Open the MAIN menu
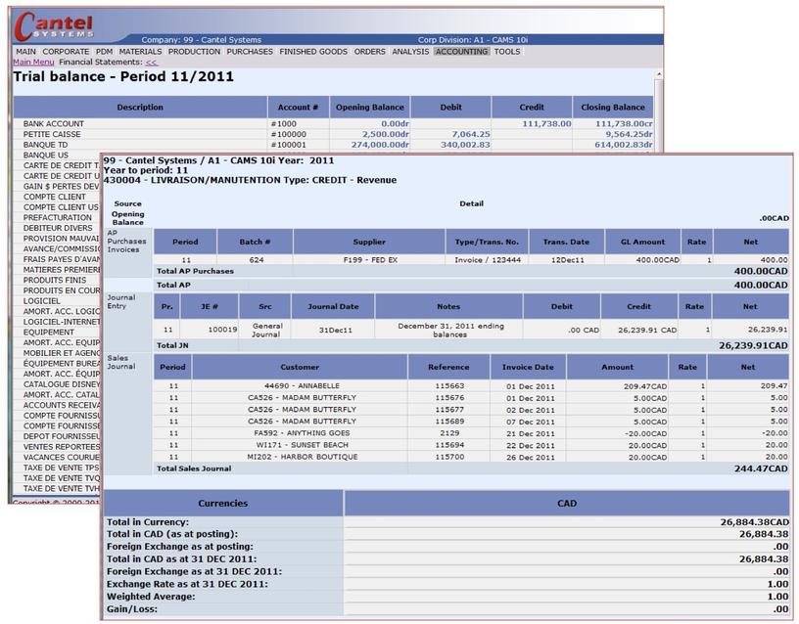Screen dimensions: 799x624 pos(26,52)
